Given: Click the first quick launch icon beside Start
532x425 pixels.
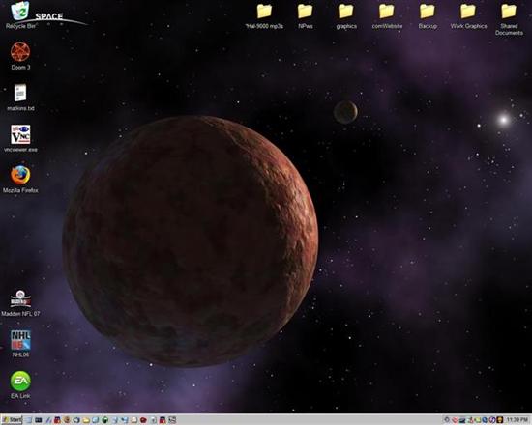Looking at the screenshot, I should [29, 420].
